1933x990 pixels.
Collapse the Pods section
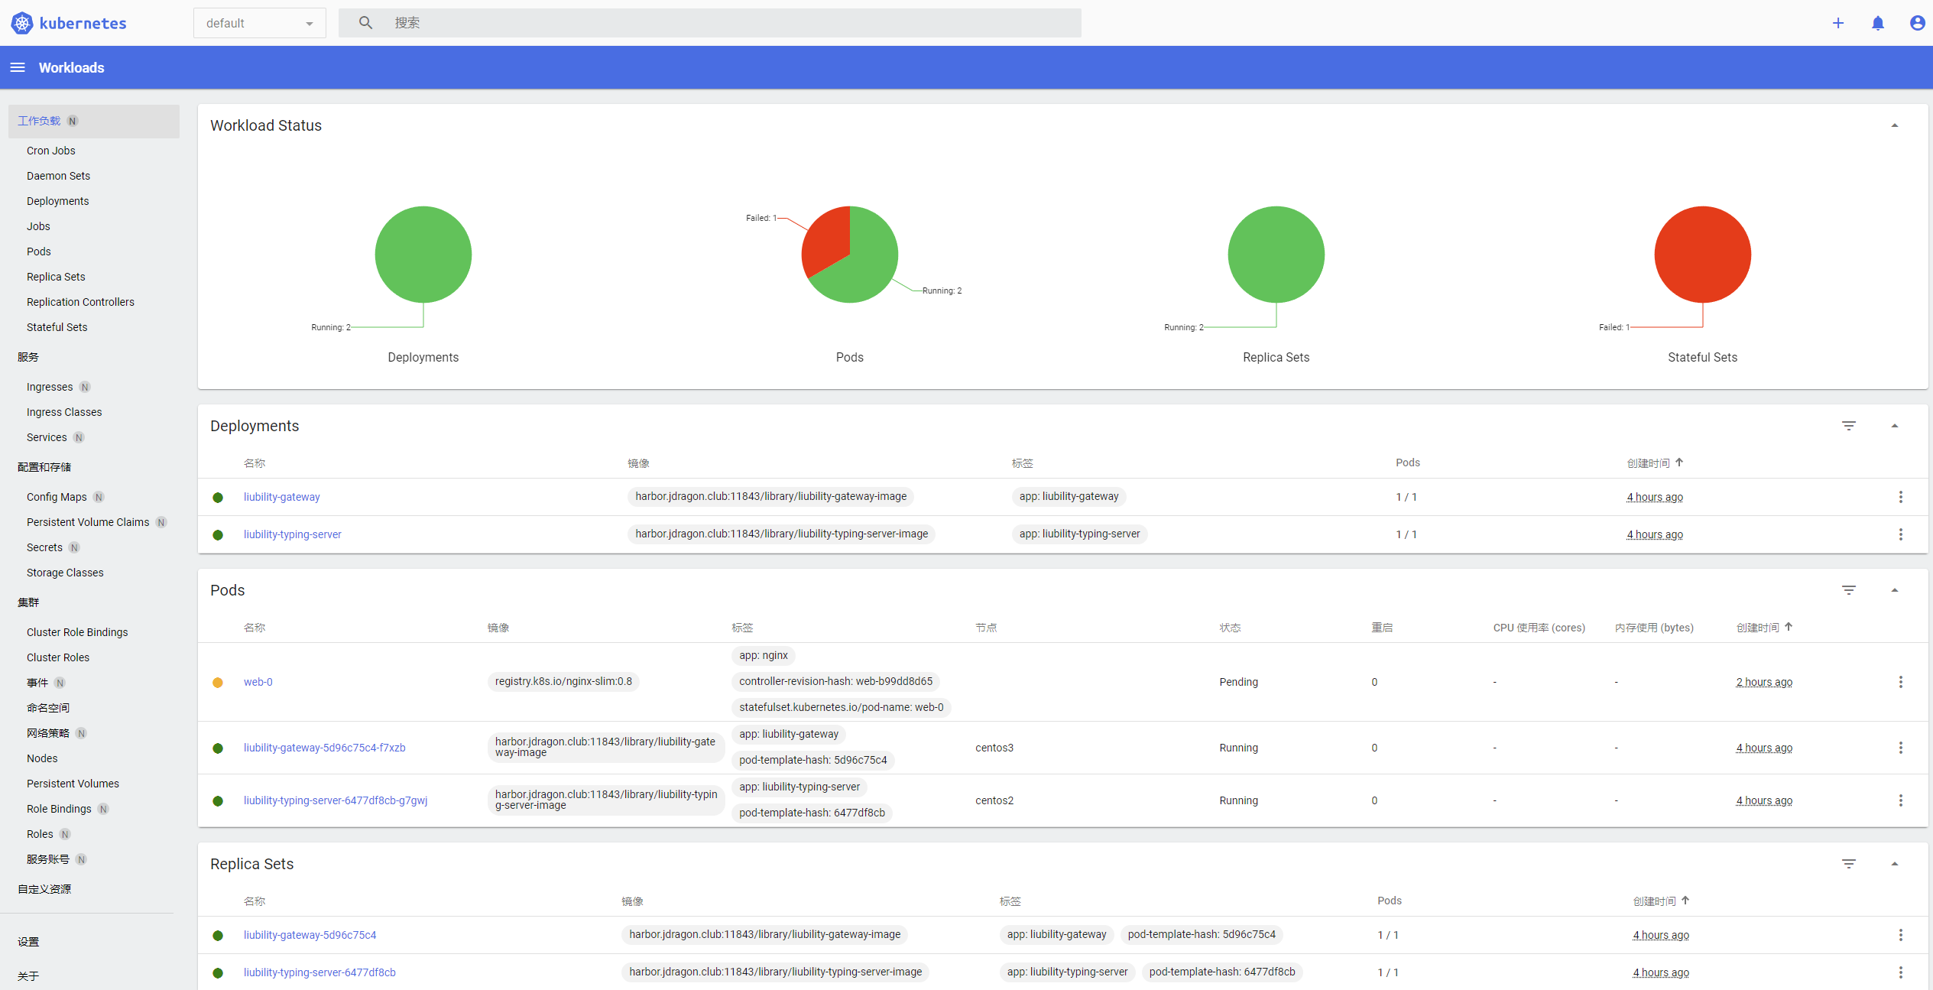pos(1895,590)
